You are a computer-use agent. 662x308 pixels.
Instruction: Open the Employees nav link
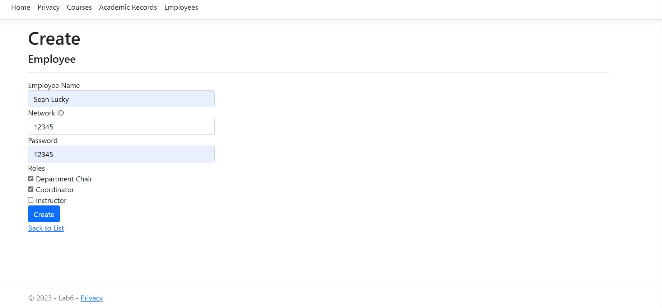(x=181, y=7)
